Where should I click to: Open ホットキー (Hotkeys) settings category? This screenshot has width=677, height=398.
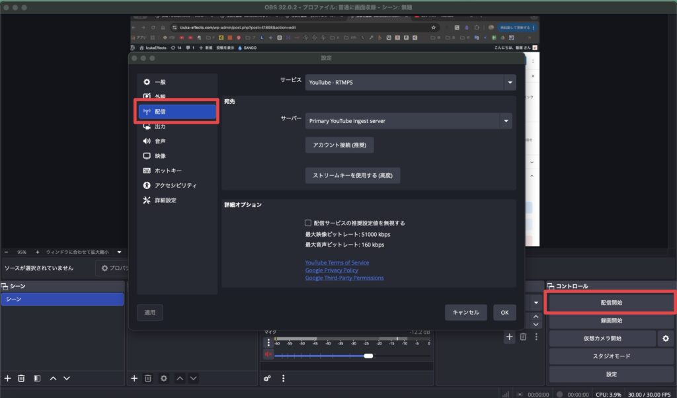(168, 171)
